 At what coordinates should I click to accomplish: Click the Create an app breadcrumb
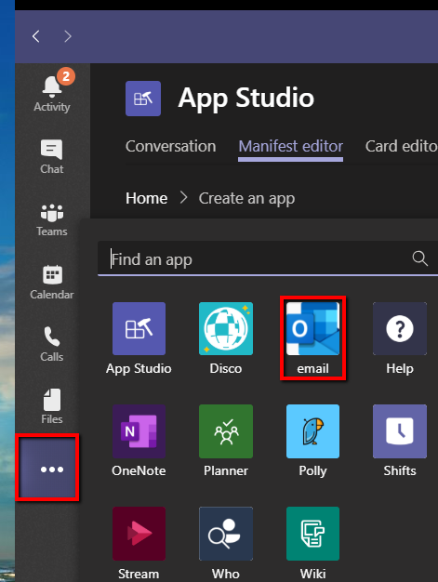pos(246,199)
